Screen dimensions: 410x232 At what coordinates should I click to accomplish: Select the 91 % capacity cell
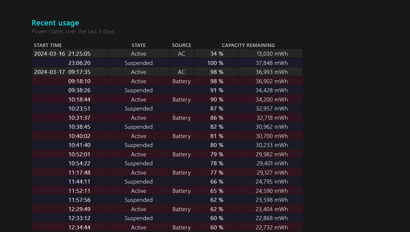click(217, 90)
